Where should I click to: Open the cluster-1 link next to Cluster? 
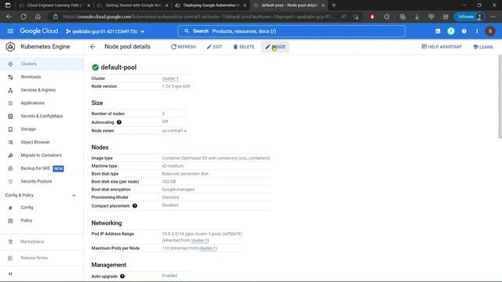(170, 78)
